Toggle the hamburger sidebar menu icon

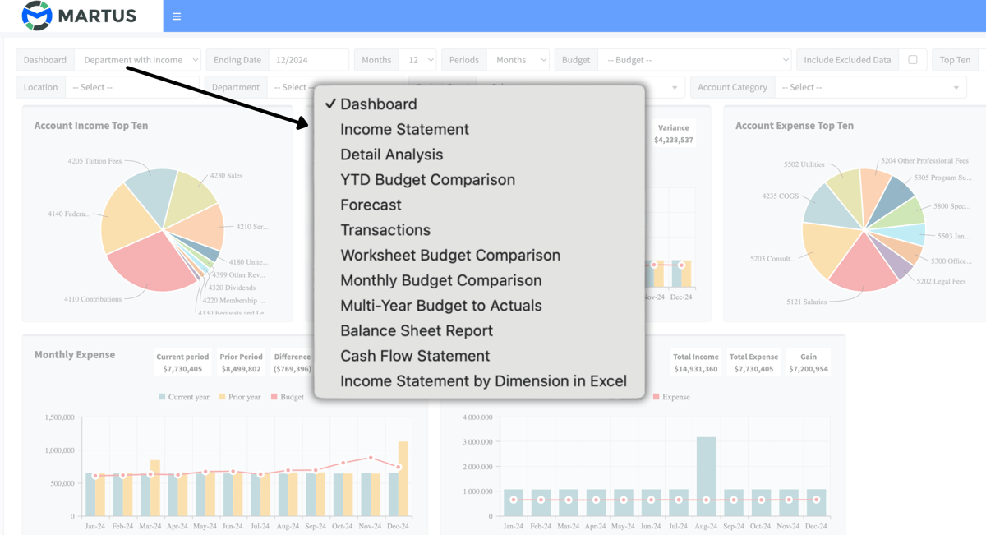click(x=177, y=16)
